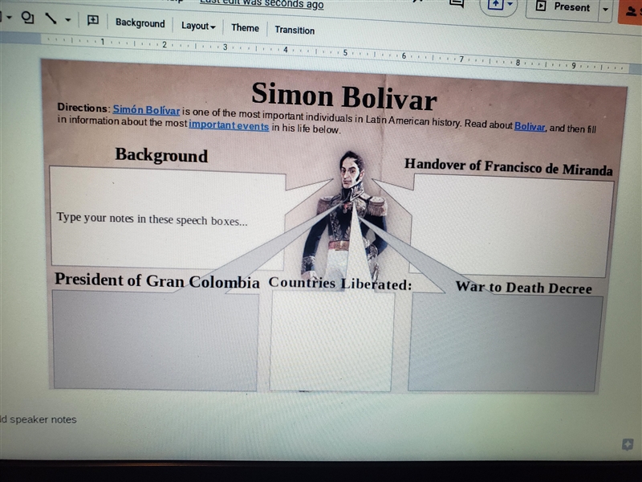Click the upload-to-meeting present icon
The width and height of the screenshot is (642, 482).
pyautogui.click(x=495, y=5)
